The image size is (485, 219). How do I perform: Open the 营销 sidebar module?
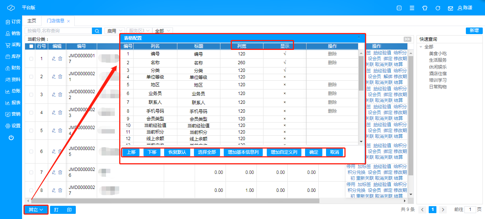(13, 114)
